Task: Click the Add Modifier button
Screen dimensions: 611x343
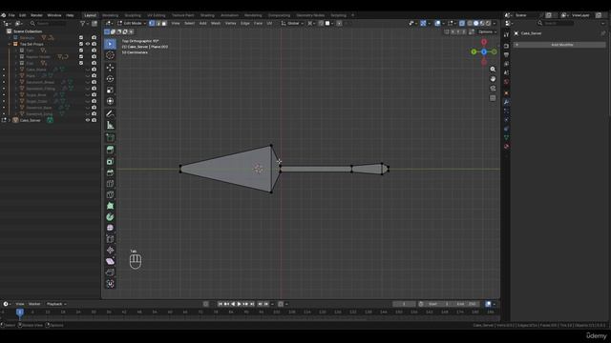Action: 559,45
